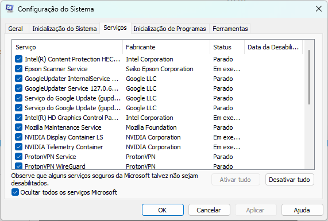Toggle ProtonVPN WireGuard checkbox
The height and width of the screenshot is (221, 328).
pos(18,166)
